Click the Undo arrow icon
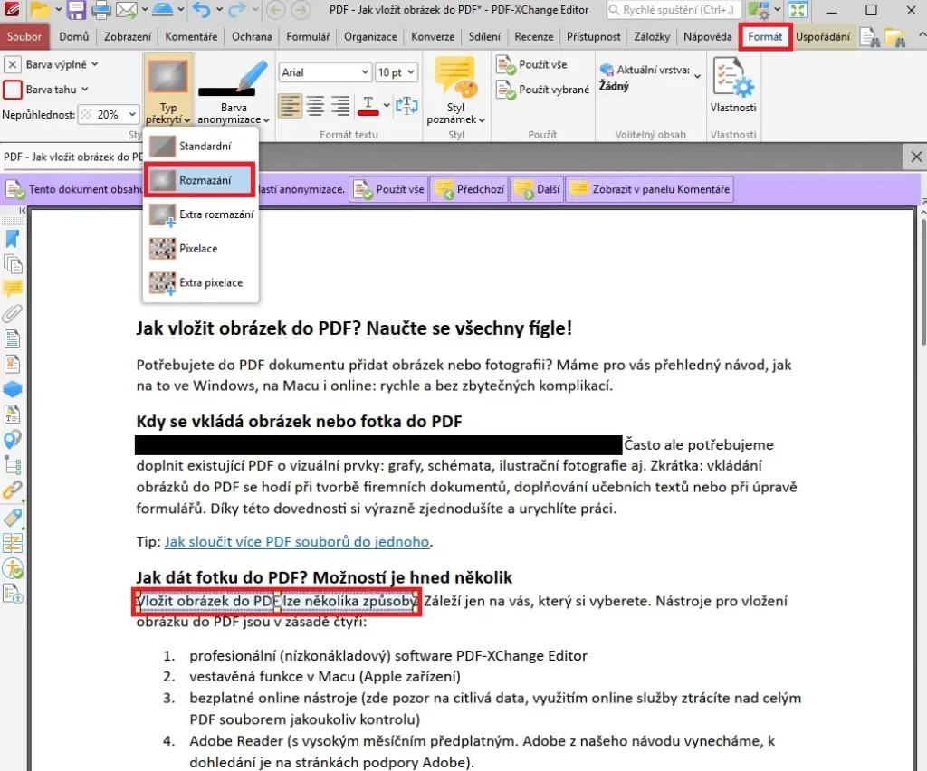 point(202,9)
